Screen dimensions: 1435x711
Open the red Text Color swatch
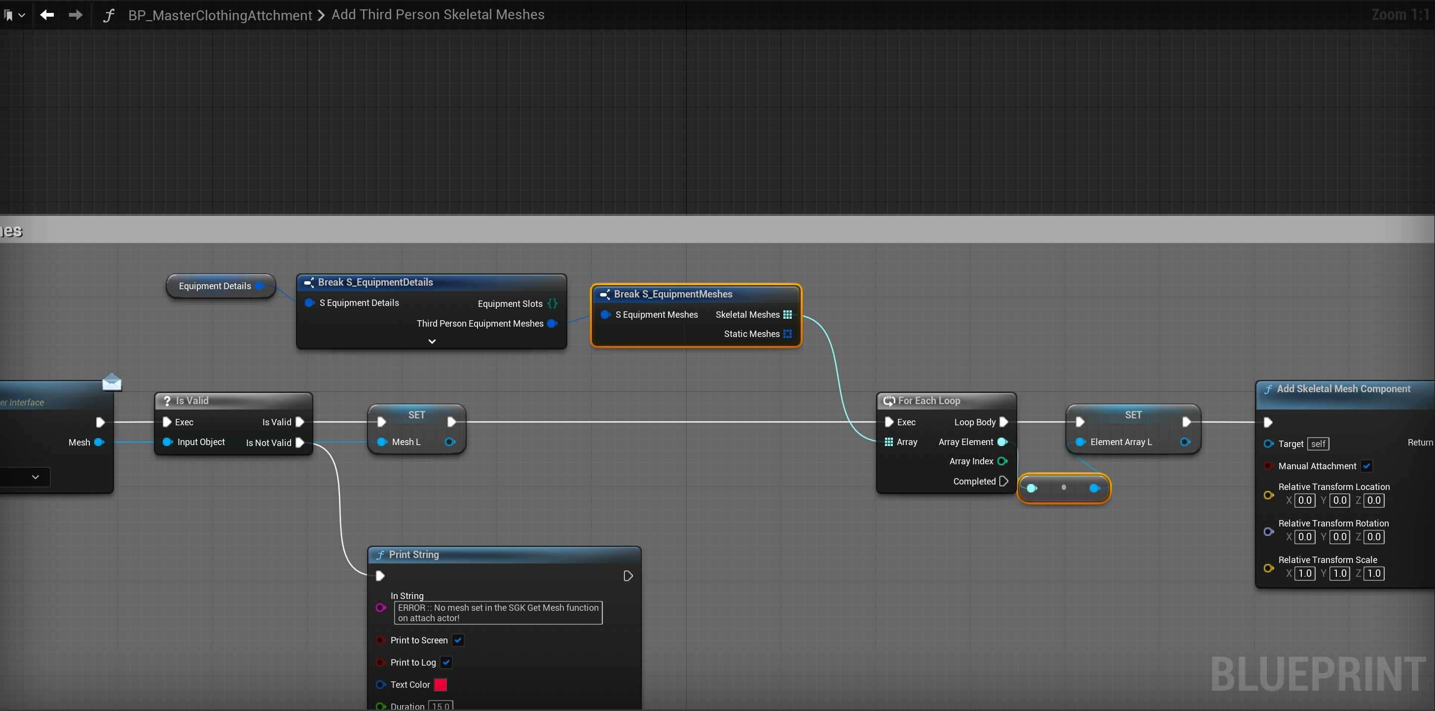tap(440, 684)
